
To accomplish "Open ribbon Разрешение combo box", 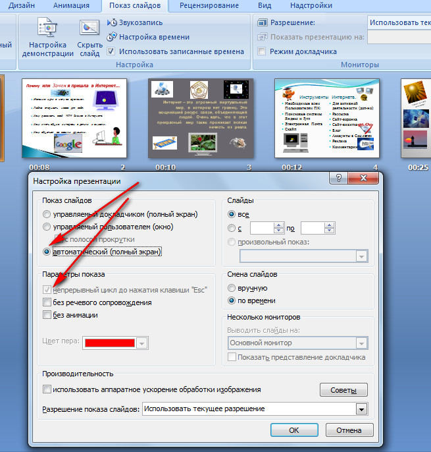I will point(399,22).
